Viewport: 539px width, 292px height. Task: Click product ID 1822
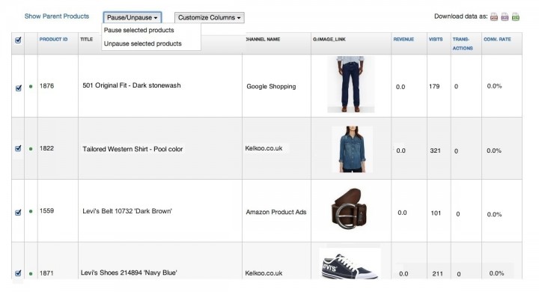click(x=46, y=148)
